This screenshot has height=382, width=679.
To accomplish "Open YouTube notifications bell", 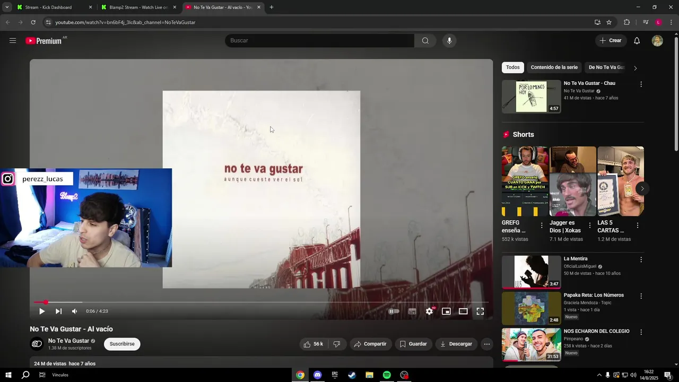I will [x=637, y=41].
